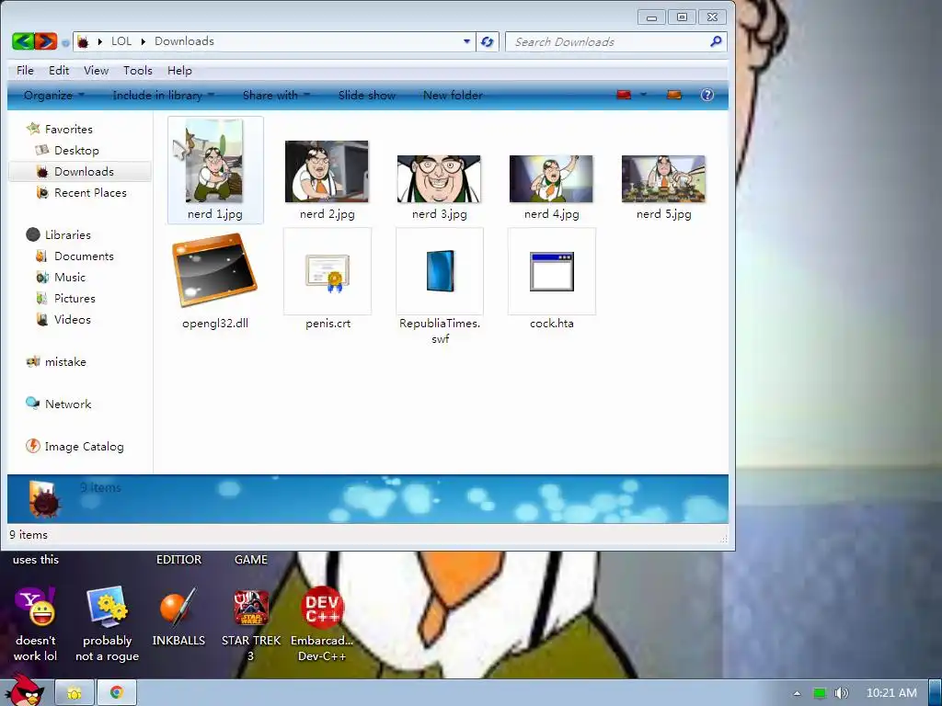Image resolution: width=942 pixels, height=706 pixels.
Task: Click the search magnifier icon
Action: 716,41
